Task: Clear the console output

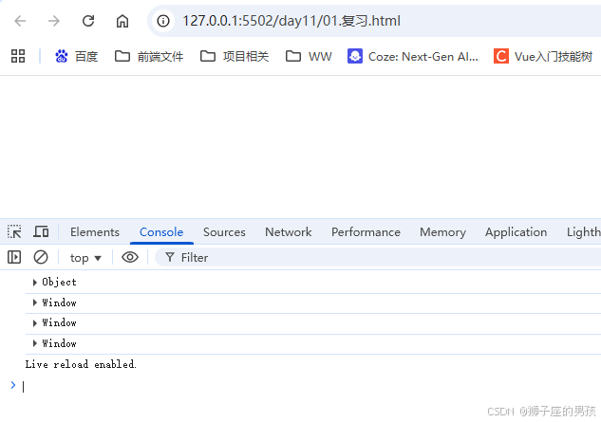Action: click(41, 257)
